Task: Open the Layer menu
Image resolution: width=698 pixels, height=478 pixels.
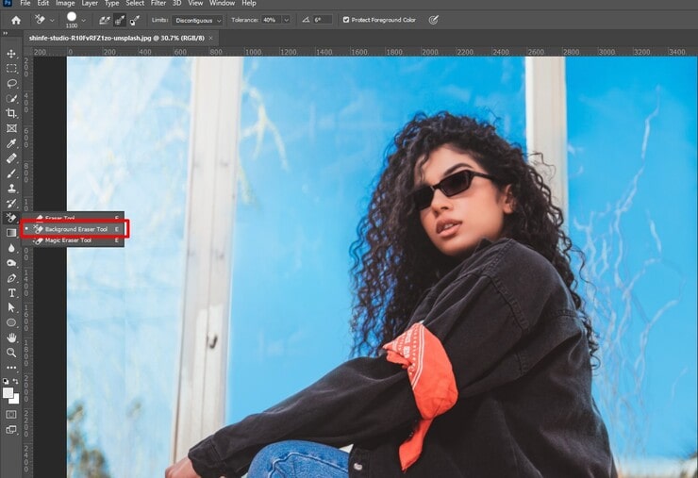Action: coord(90,3)
